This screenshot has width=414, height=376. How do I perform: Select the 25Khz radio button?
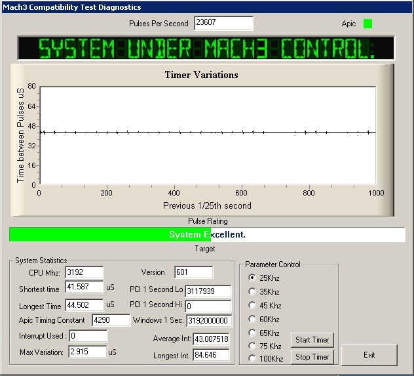(252, 278)
